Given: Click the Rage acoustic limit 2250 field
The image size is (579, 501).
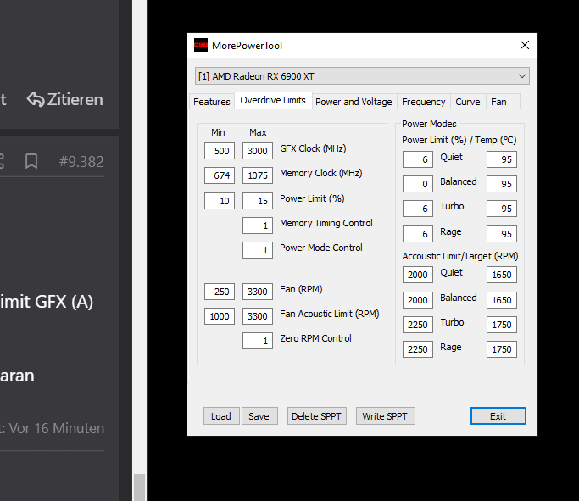Looking at the screenshot, I should point(418,349).
